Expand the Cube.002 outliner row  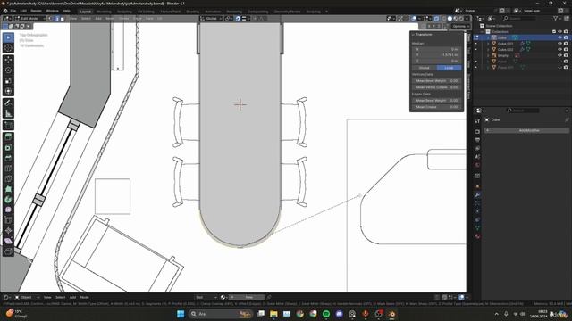click(x=488, y=50)
